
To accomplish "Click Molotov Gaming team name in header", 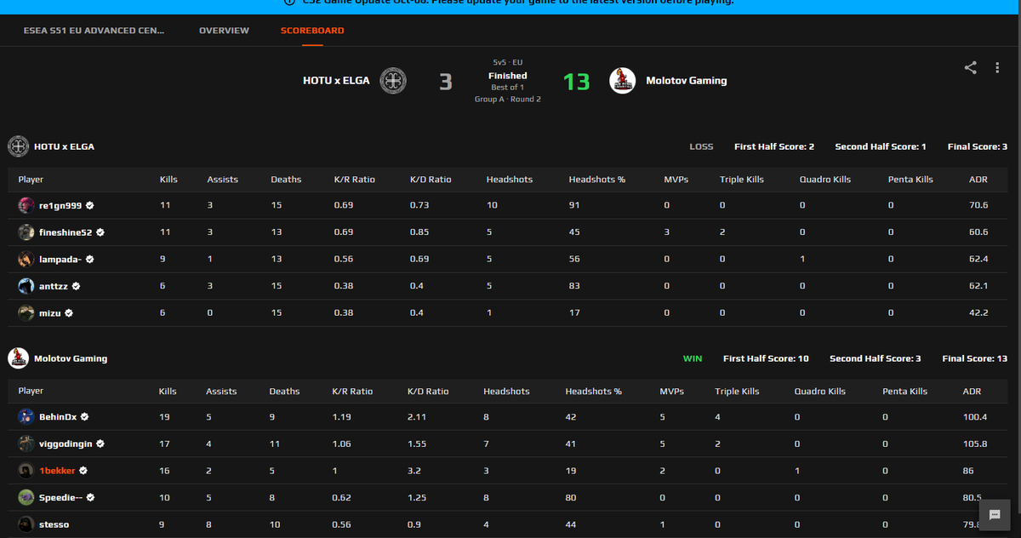I will [x=687, y=81].
